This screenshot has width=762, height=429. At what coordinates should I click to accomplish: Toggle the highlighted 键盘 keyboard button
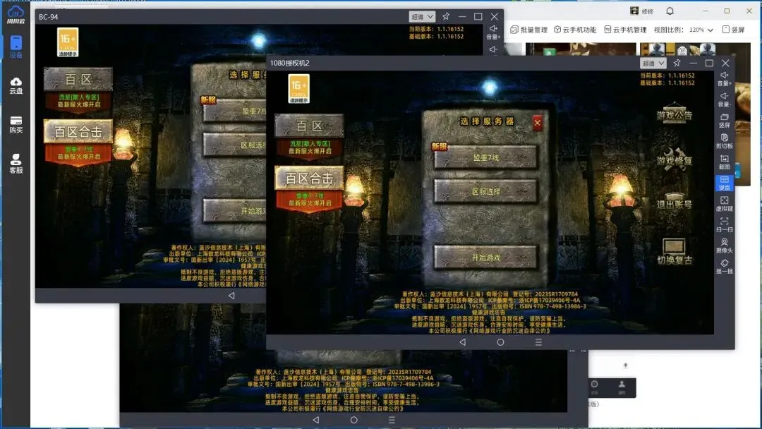(724, 183)
